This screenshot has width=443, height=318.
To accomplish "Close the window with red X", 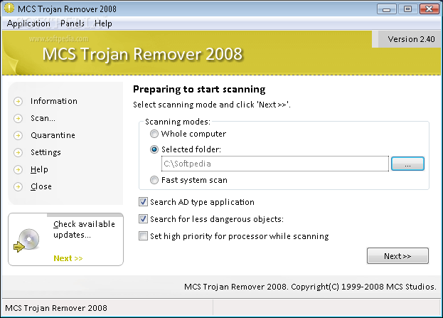I will [429, 9].
